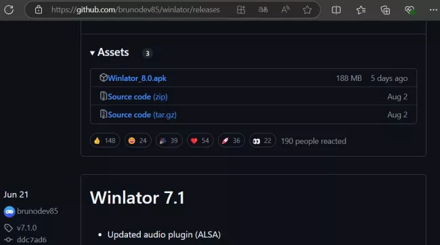Show translate options in the address bar

point(263,10)
